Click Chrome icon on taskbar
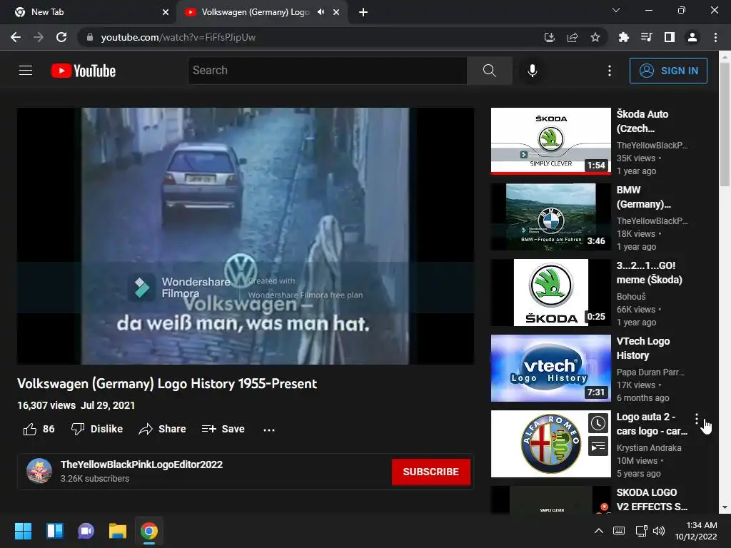Viewport: 731px width, 548px height. (149, 531)
